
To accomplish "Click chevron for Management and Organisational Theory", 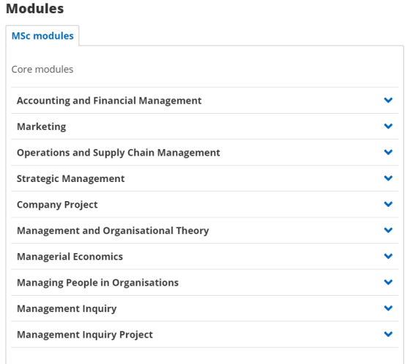I will click(388, 230).
